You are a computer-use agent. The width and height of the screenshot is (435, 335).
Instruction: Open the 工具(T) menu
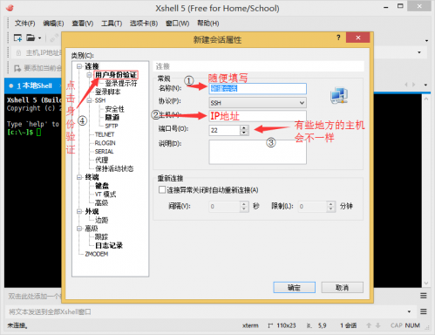112,24
